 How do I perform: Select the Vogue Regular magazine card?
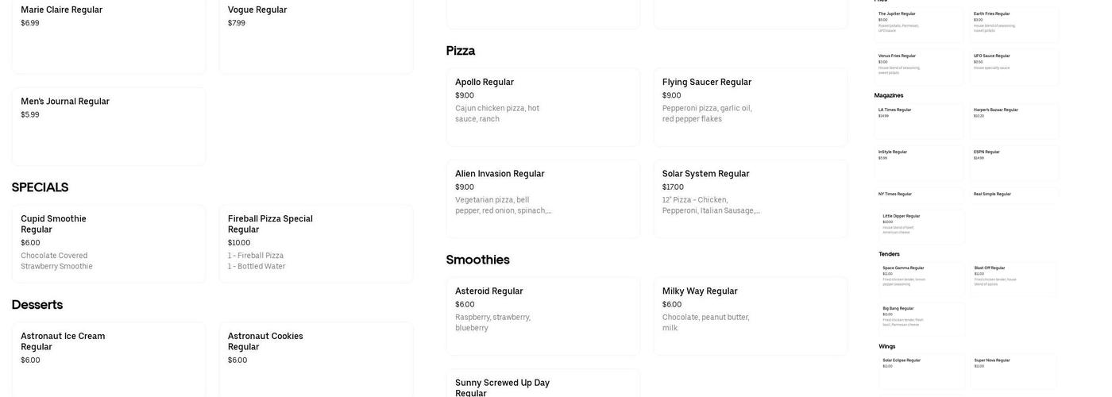315,36
